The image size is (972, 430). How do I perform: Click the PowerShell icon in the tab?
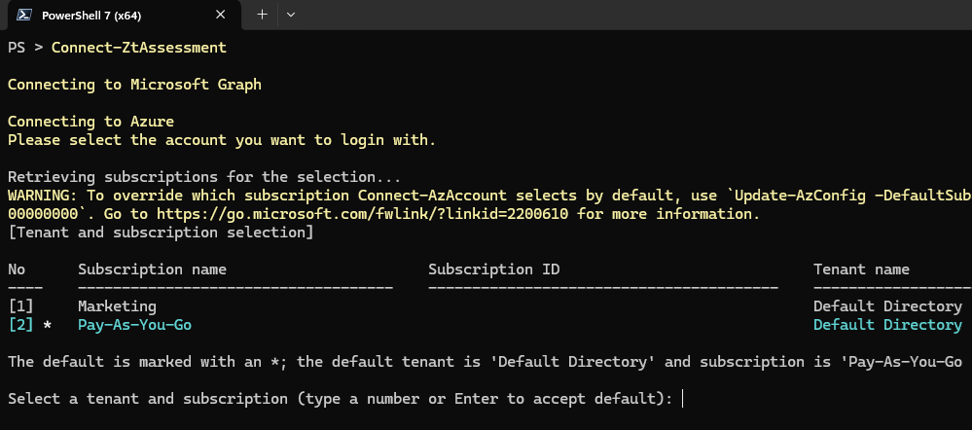[x=22, y=15]
